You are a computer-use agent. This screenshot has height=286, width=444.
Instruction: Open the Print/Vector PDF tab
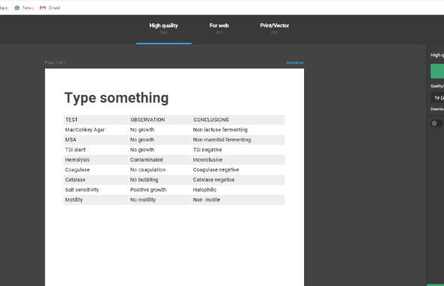[275, 29]
